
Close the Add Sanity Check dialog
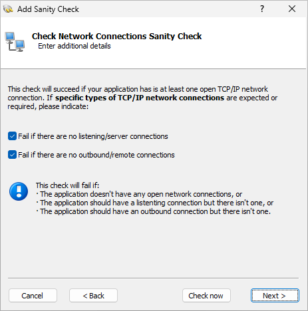[292, 9]
